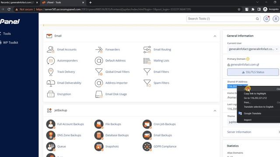Click the cPanel logo
This screenshot has width=280, height=157.
[x=10, y=21]
